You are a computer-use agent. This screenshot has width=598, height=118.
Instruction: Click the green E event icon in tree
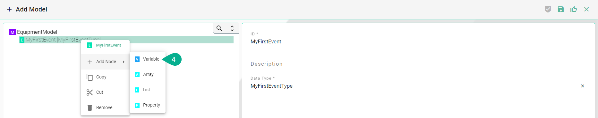22,40
